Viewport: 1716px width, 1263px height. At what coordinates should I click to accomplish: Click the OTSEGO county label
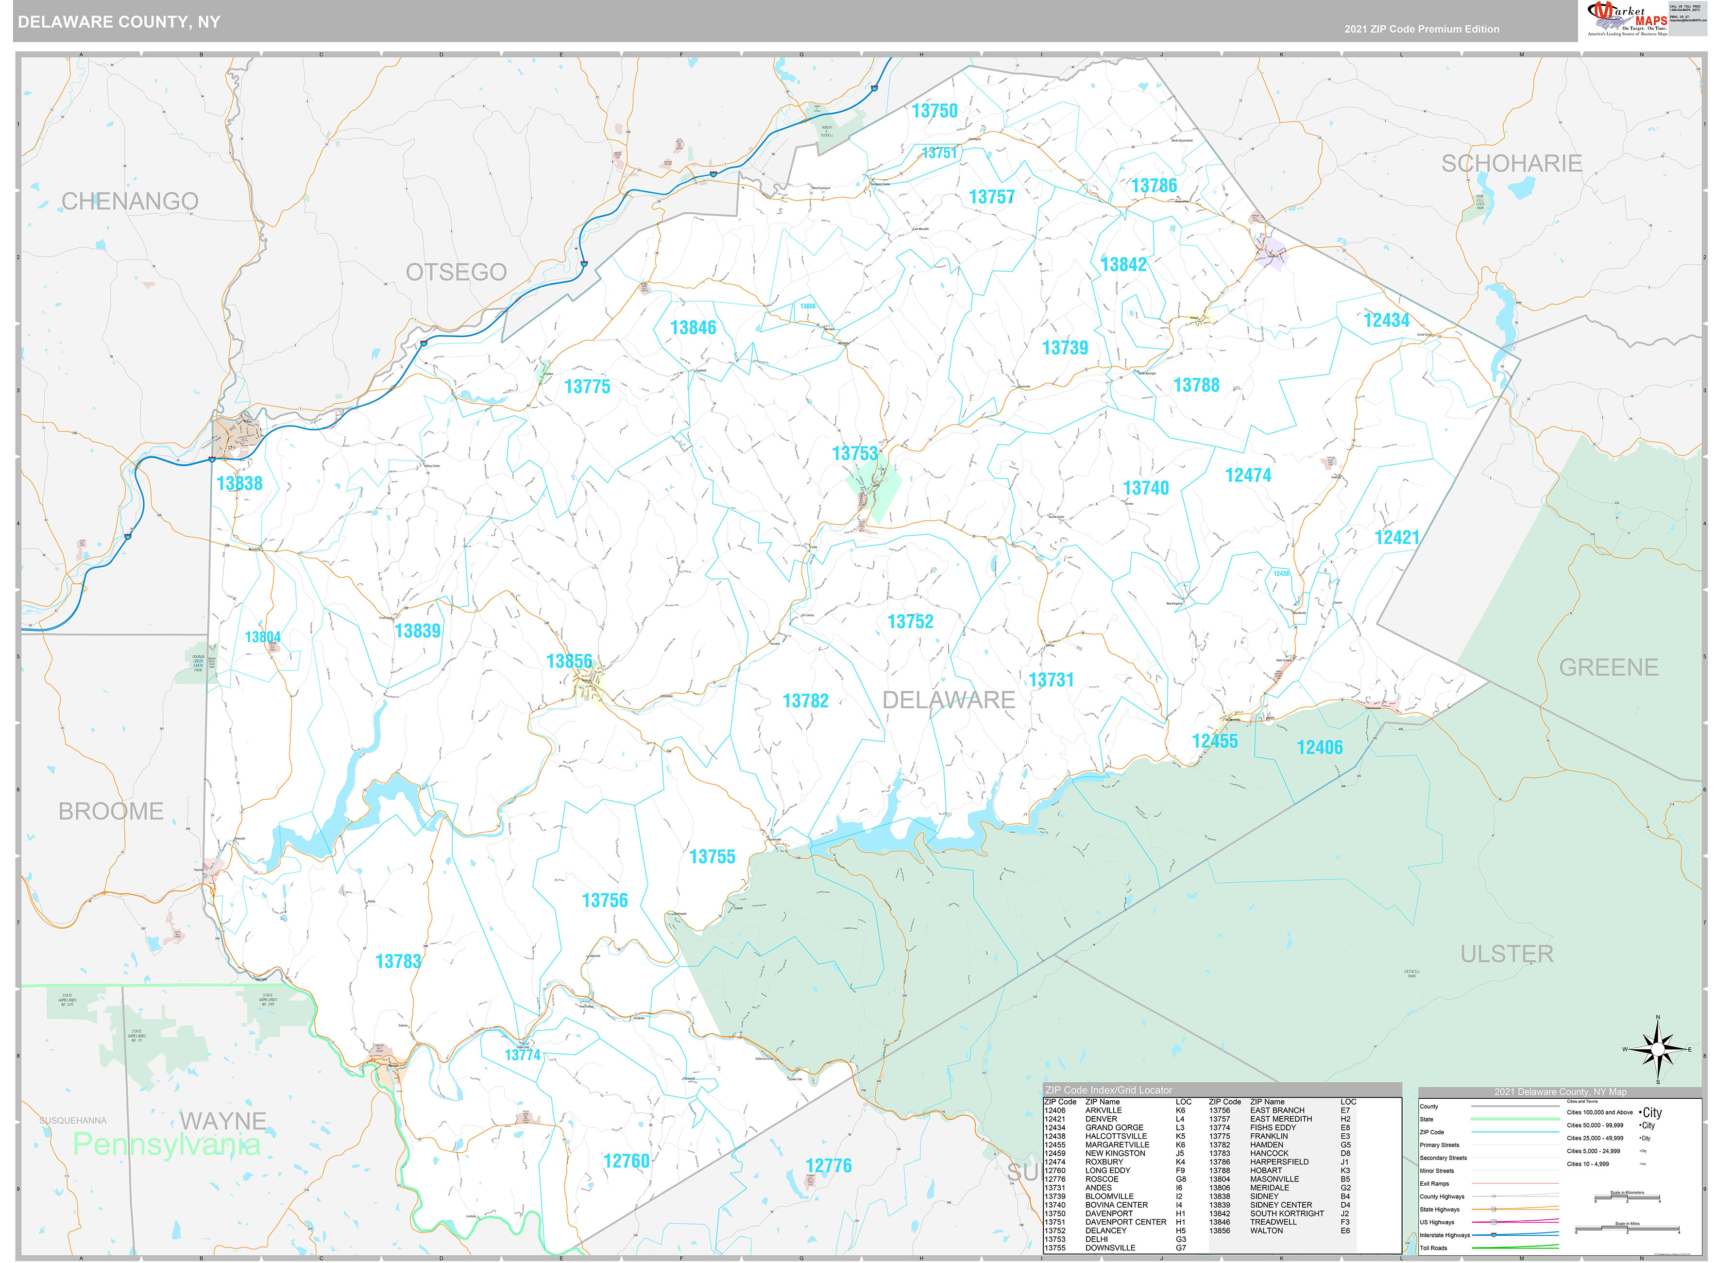(457, 272)
